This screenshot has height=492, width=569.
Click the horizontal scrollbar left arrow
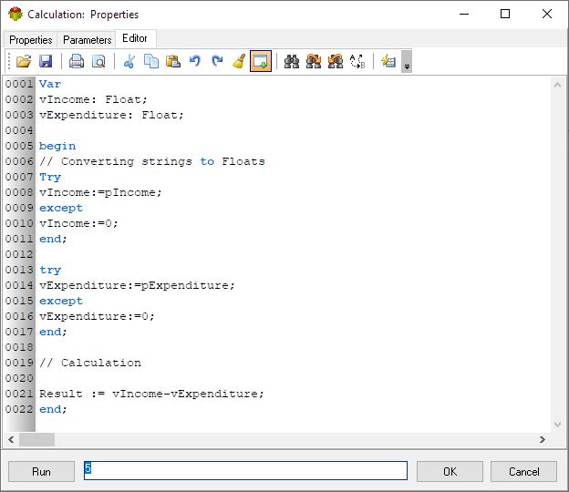click(11, 440)
